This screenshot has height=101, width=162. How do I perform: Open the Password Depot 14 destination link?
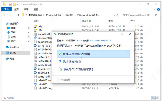pyautogui.click(x=100, y=40)
